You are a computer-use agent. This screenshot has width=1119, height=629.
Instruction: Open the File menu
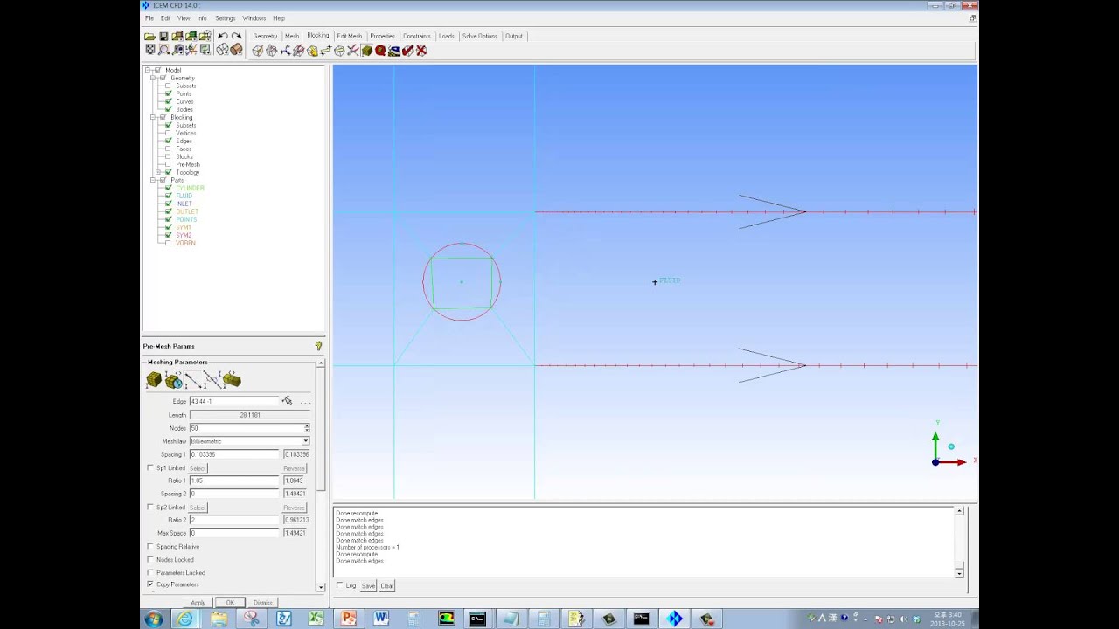pos(149,18)
